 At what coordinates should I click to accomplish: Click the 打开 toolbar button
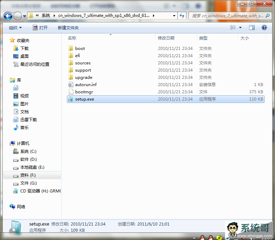coord(40,28)
